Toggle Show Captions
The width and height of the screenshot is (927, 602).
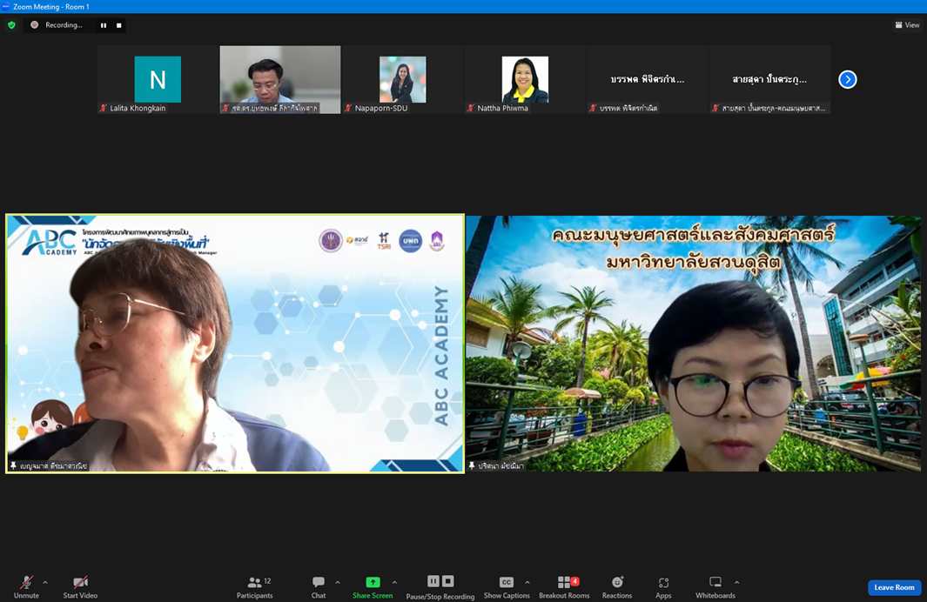pos(507,586)
